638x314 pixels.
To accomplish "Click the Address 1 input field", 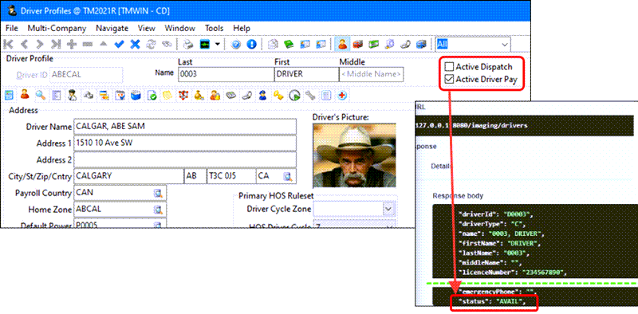I will click(x=185, y=143).
